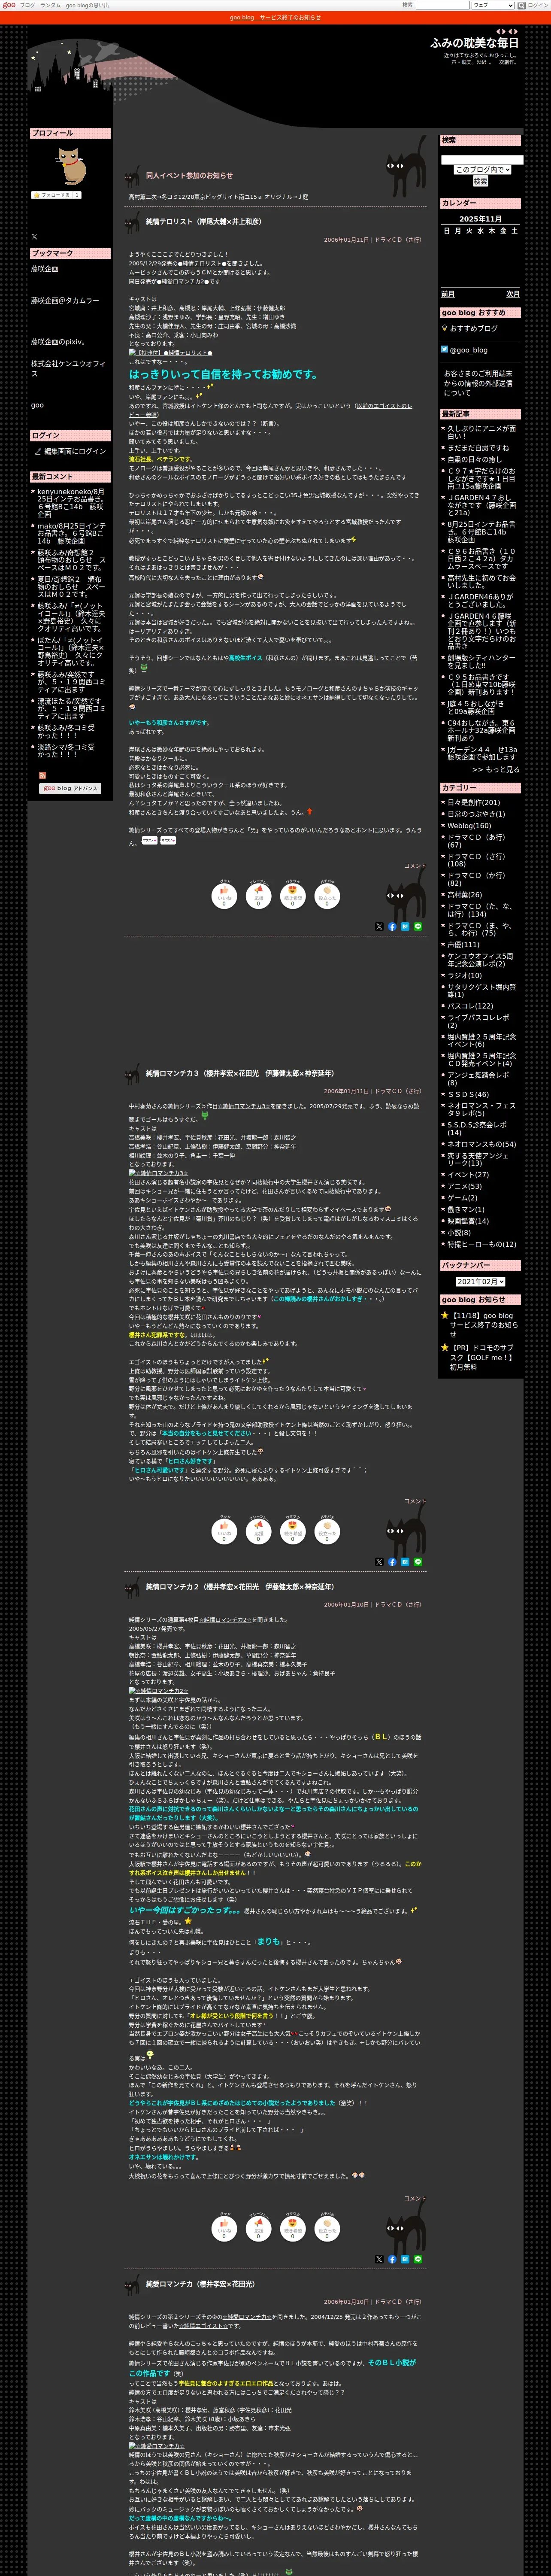Open the バックナンバー 2021年02月 dropdown
The height and width of the screenshot is (2576, 551).
click(x=480, y=1281)
